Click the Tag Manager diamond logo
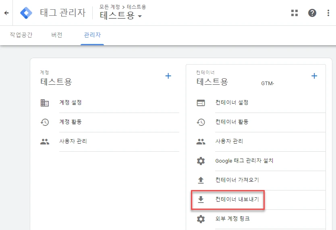Screen dimensions: 336x230 pyautogui.click(x=26, y=13)
